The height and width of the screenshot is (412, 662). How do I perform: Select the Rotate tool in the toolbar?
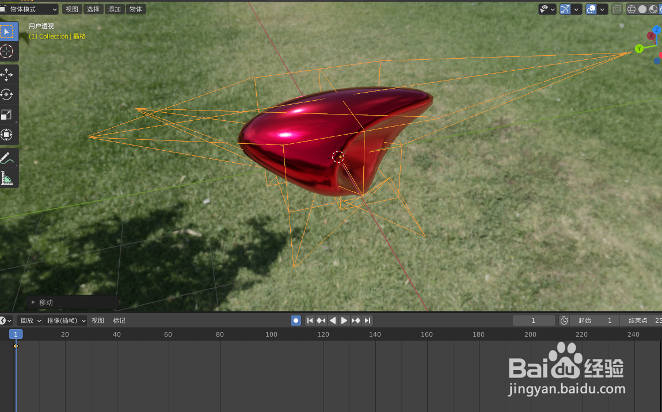[x=7, y=94]
